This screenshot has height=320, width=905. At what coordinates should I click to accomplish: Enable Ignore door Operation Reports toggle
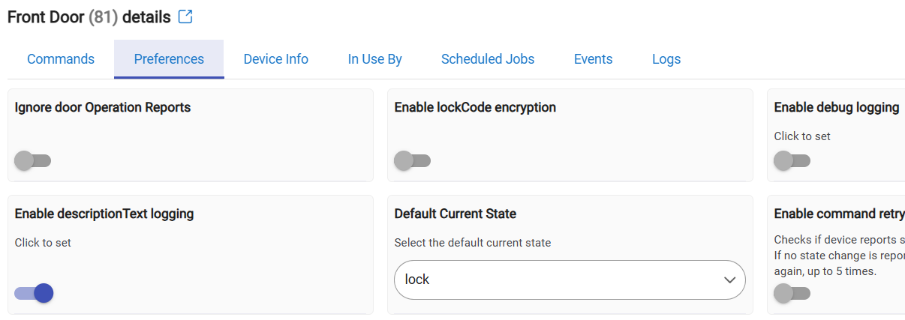pos(33,160)
